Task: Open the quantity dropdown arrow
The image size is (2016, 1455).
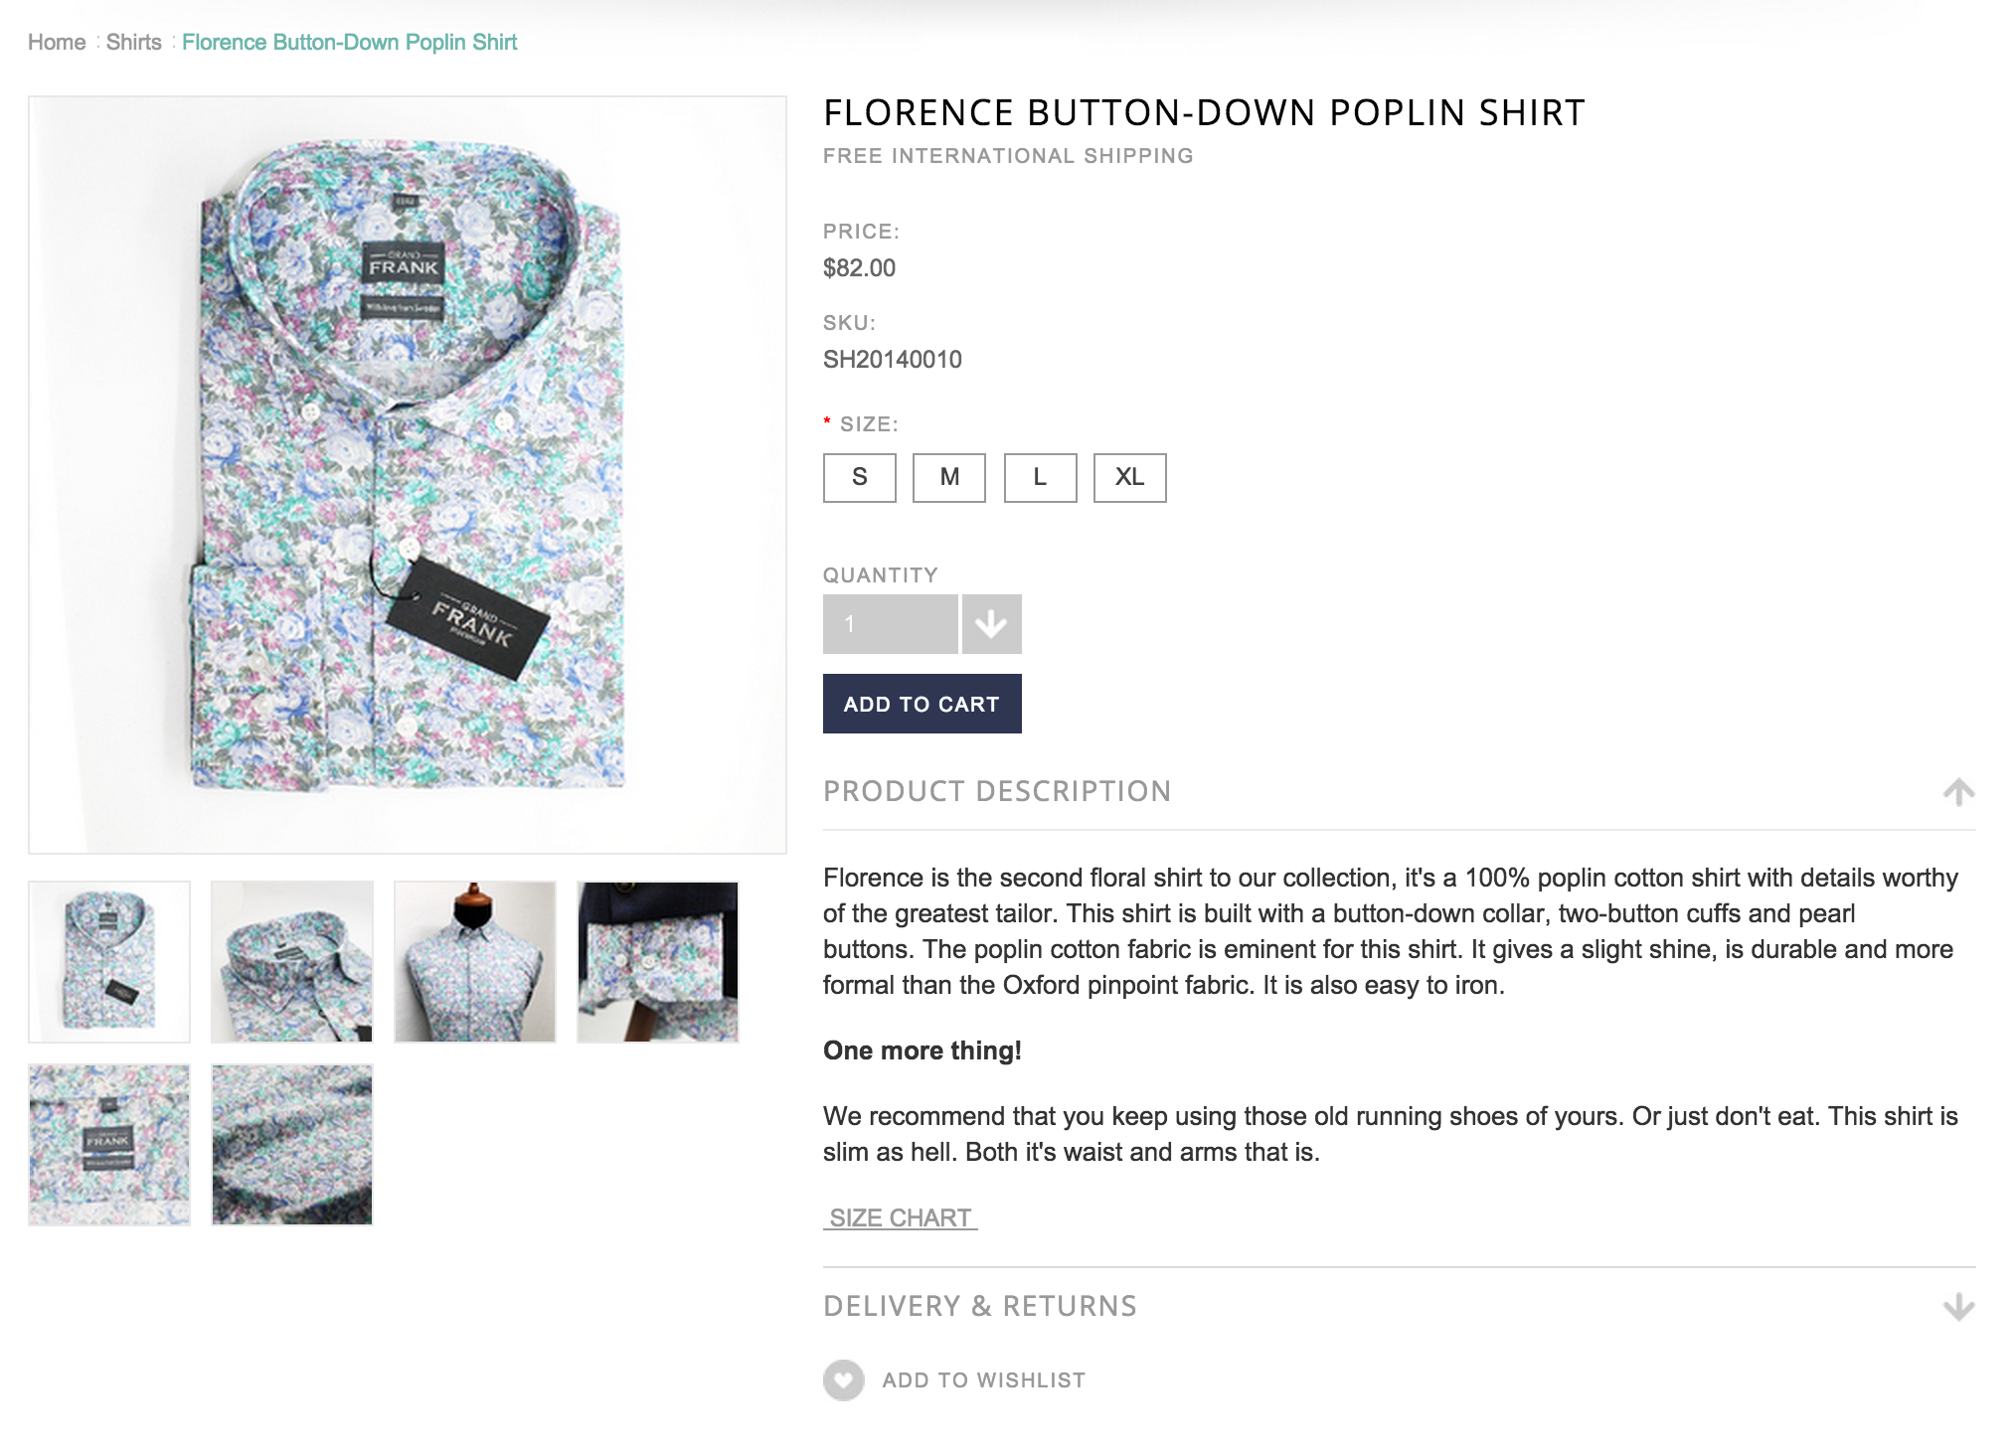Action: (x=991, y=624)
